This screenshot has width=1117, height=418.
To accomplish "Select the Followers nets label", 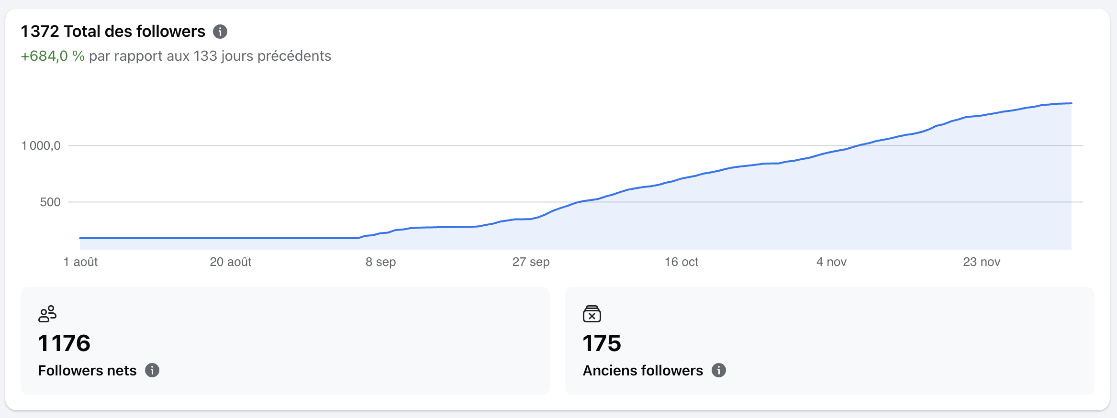I will 87,371.
